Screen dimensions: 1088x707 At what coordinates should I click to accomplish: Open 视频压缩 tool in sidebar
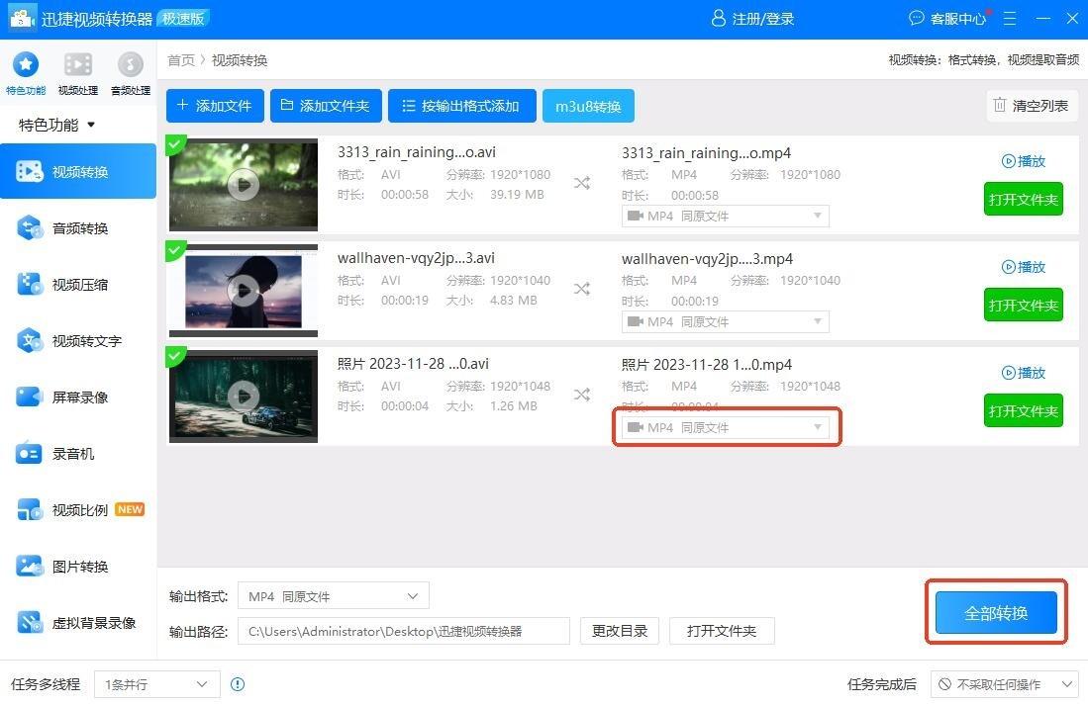(x=79, y=285)
